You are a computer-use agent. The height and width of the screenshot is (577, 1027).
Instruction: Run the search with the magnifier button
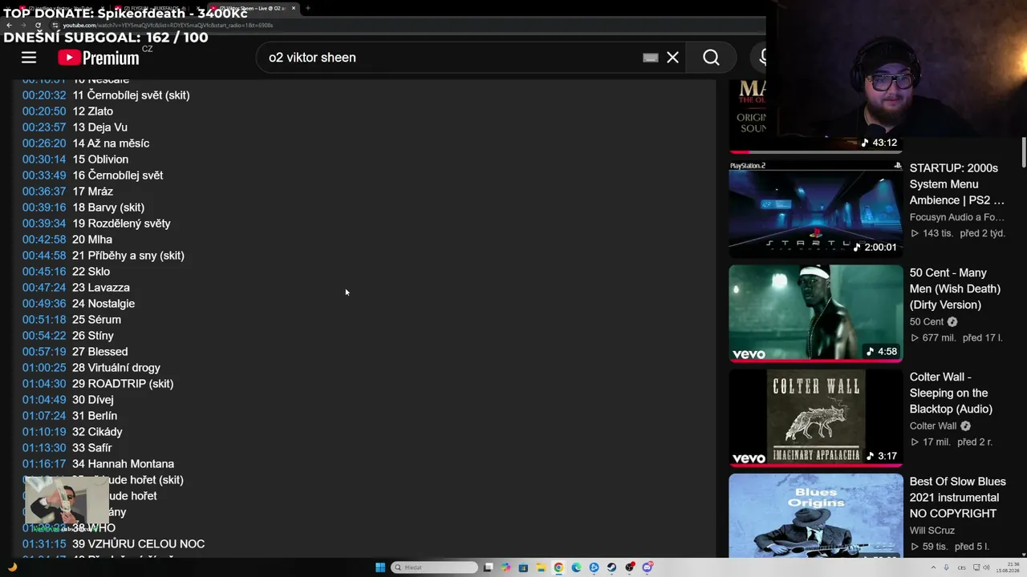tap(711, 57)
